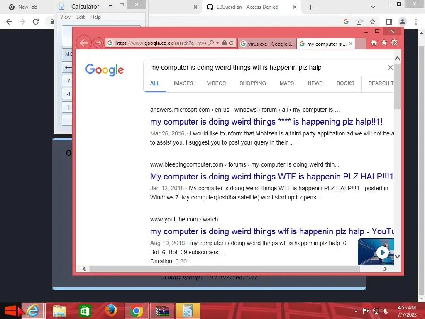
Task: Reload the Chrome page
Action: coord(36,22)
